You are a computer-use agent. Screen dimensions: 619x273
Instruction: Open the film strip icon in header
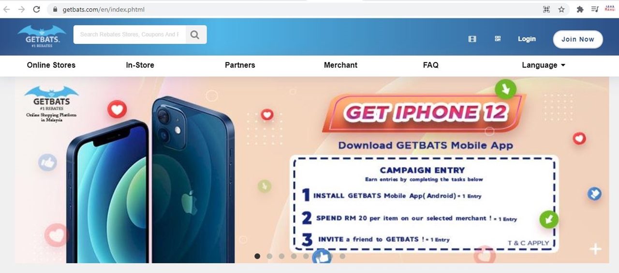click(472, 39)
